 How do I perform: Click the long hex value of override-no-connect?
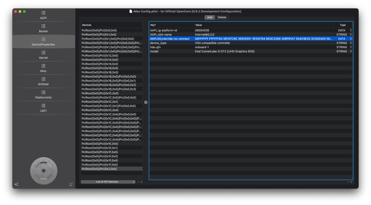(x=263, y=39)
